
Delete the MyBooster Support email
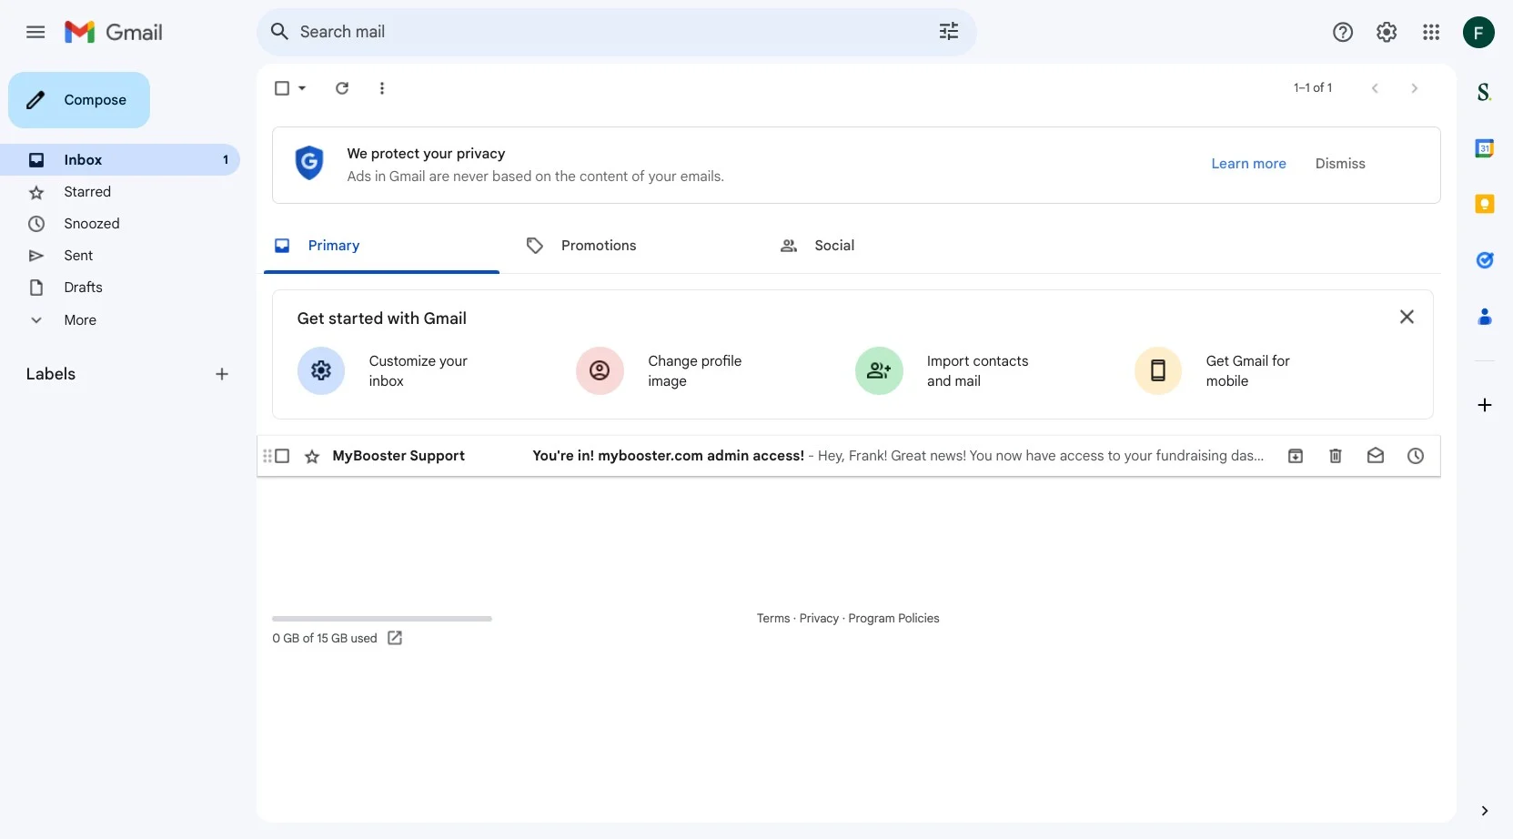click(1336, 456)
